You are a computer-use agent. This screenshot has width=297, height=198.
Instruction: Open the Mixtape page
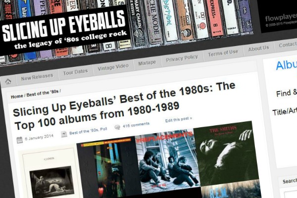pyautogui.click(x=147, y=63)
